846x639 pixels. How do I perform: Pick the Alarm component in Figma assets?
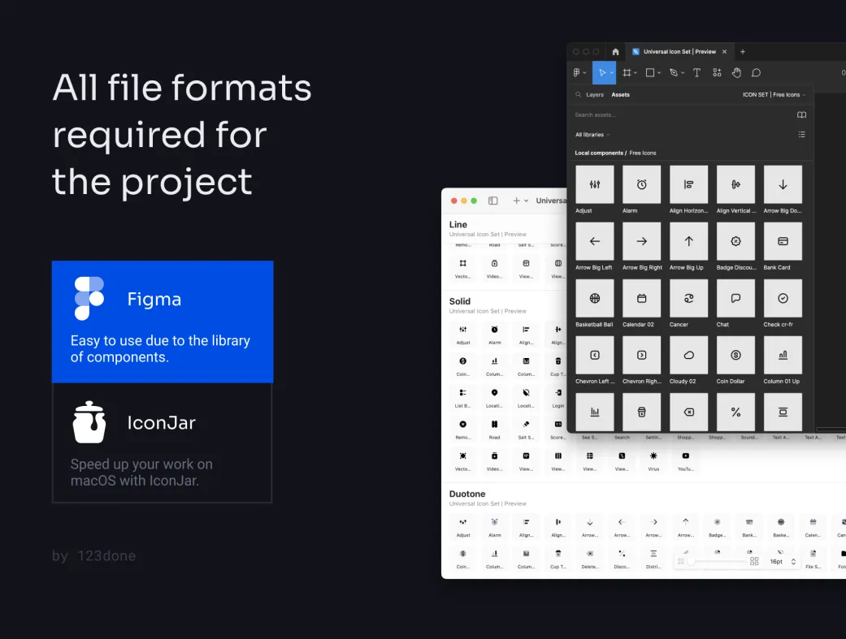coord(641,184)
